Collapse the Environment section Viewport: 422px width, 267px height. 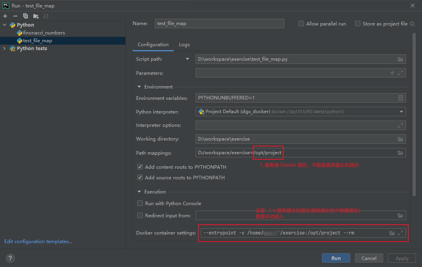[x=139, y=87]
